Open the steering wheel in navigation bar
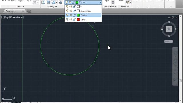183x103 pixels. point(175,53)
